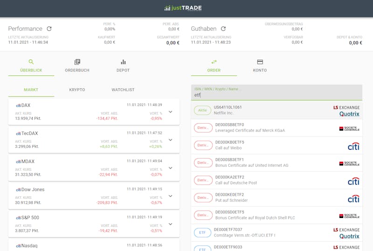Viewport: 373px width, 251px height.
Task: Select ISIN DE000SB3ETF1 in results
Action: [x=229, y=159]
